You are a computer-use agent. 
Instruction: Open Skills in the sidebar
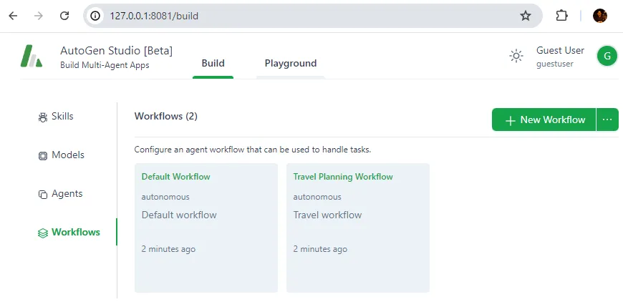62,116
